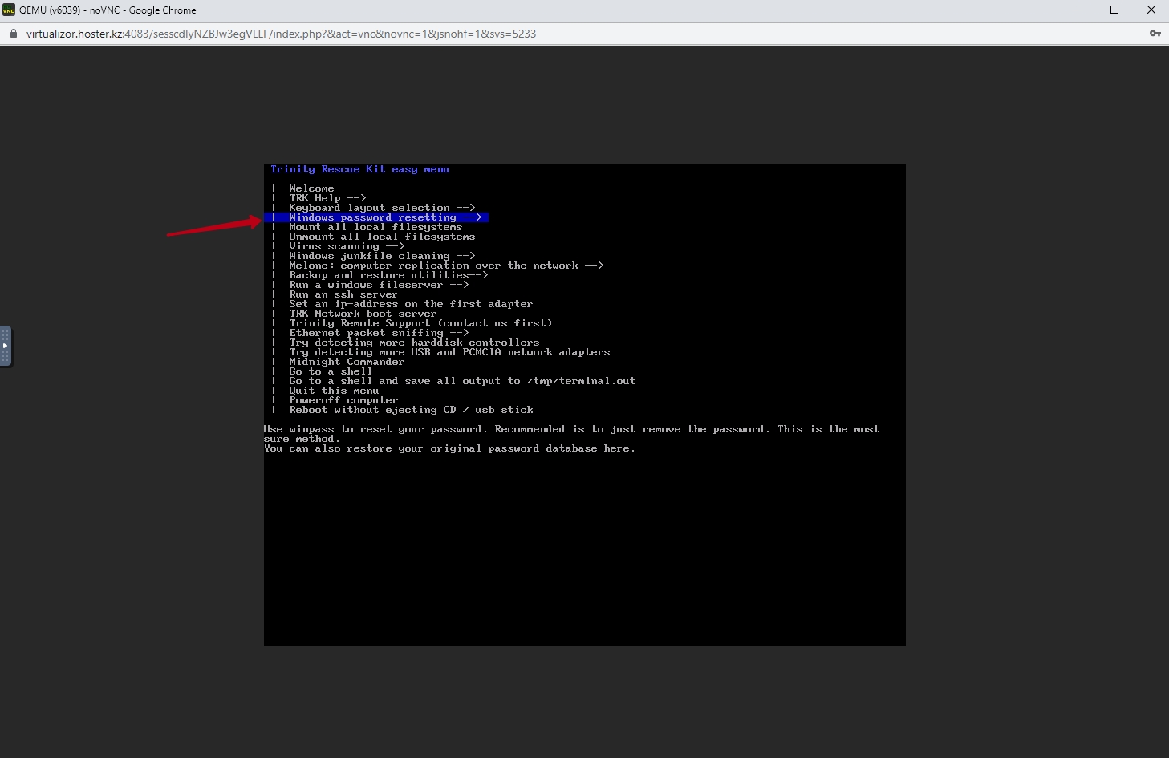
Task: Open Windows junkfile cleaning submenu
Action: [x=382, y=256]
